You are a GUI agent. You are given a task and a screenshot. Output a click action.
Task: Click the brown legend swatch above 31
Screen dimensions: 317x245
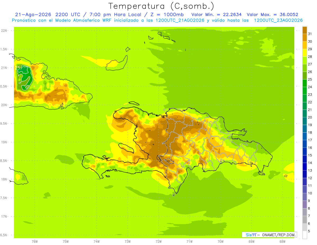[305, 30]
